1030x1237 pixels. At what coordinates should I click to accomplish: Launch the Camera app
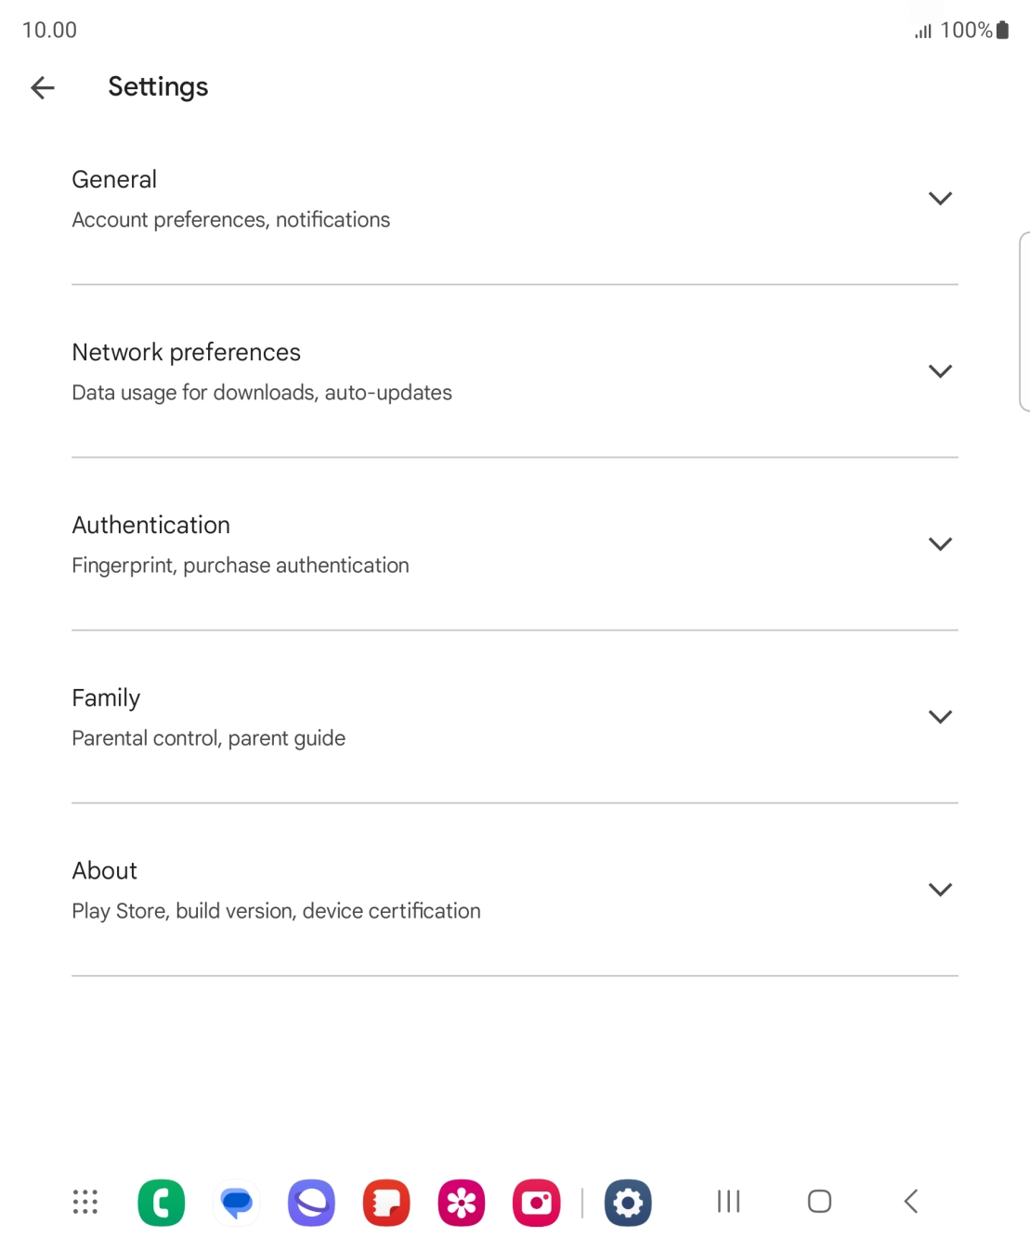click(x=537, y=1202)
